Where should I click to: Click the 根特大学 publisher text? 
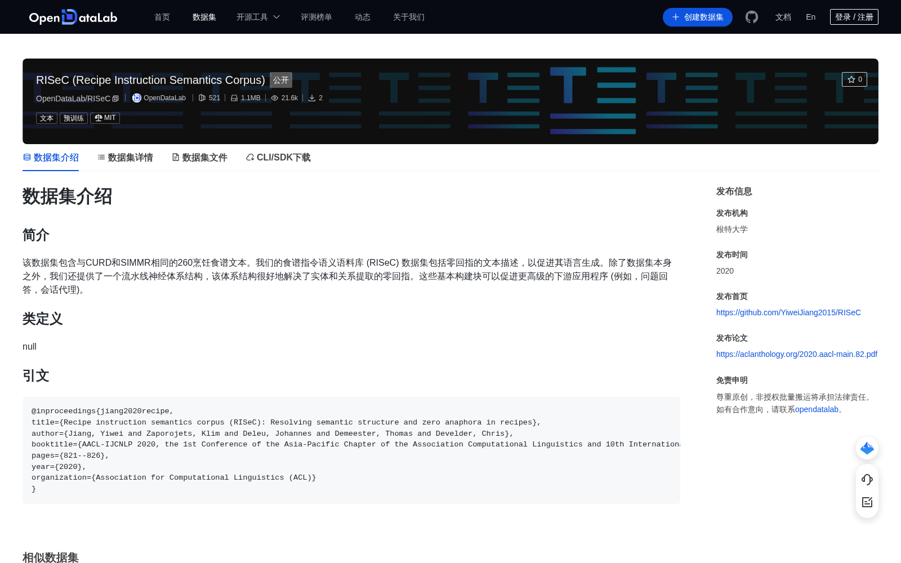[x=732, y=229]
